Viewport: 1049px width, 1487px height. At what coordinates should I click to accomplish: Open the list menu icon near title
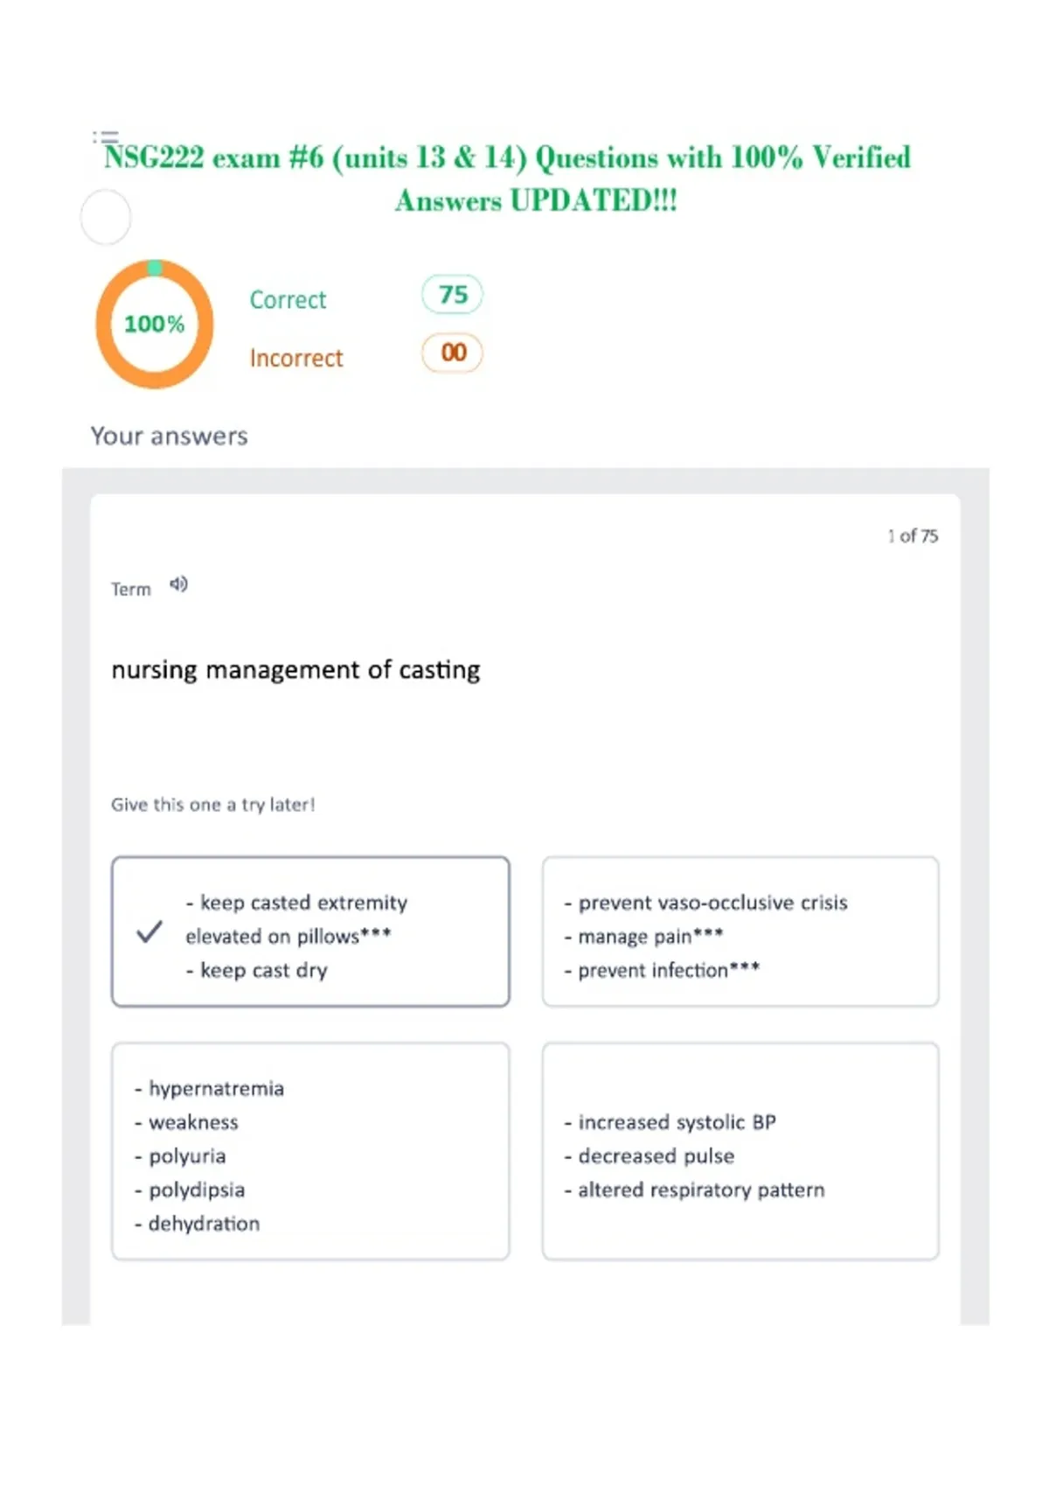pyautogui.click(x=106, y=137)
